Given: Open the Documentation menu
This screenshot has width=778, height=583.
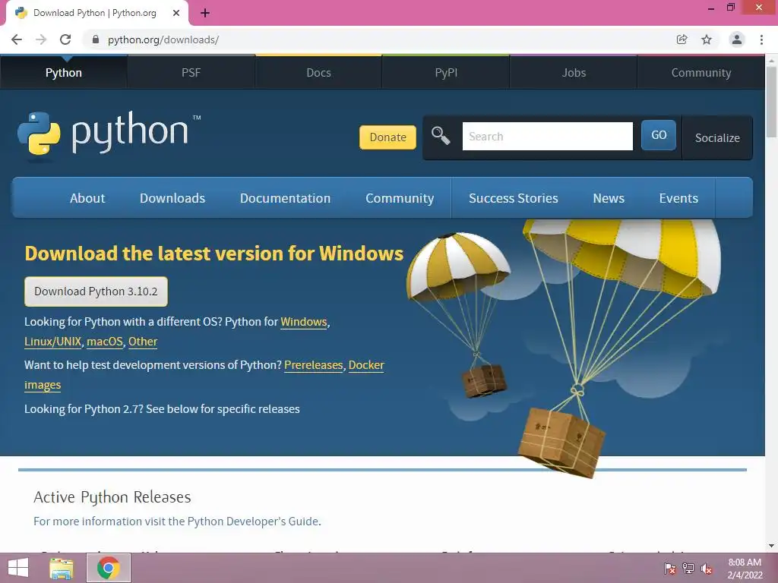Looking at the screenshot, I should tap(286, 198).
